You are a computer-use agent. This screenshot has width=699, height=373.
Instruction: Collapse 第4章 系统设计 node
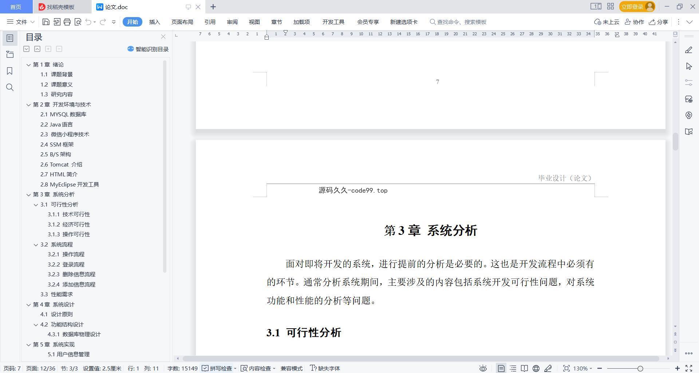point(28,305)
